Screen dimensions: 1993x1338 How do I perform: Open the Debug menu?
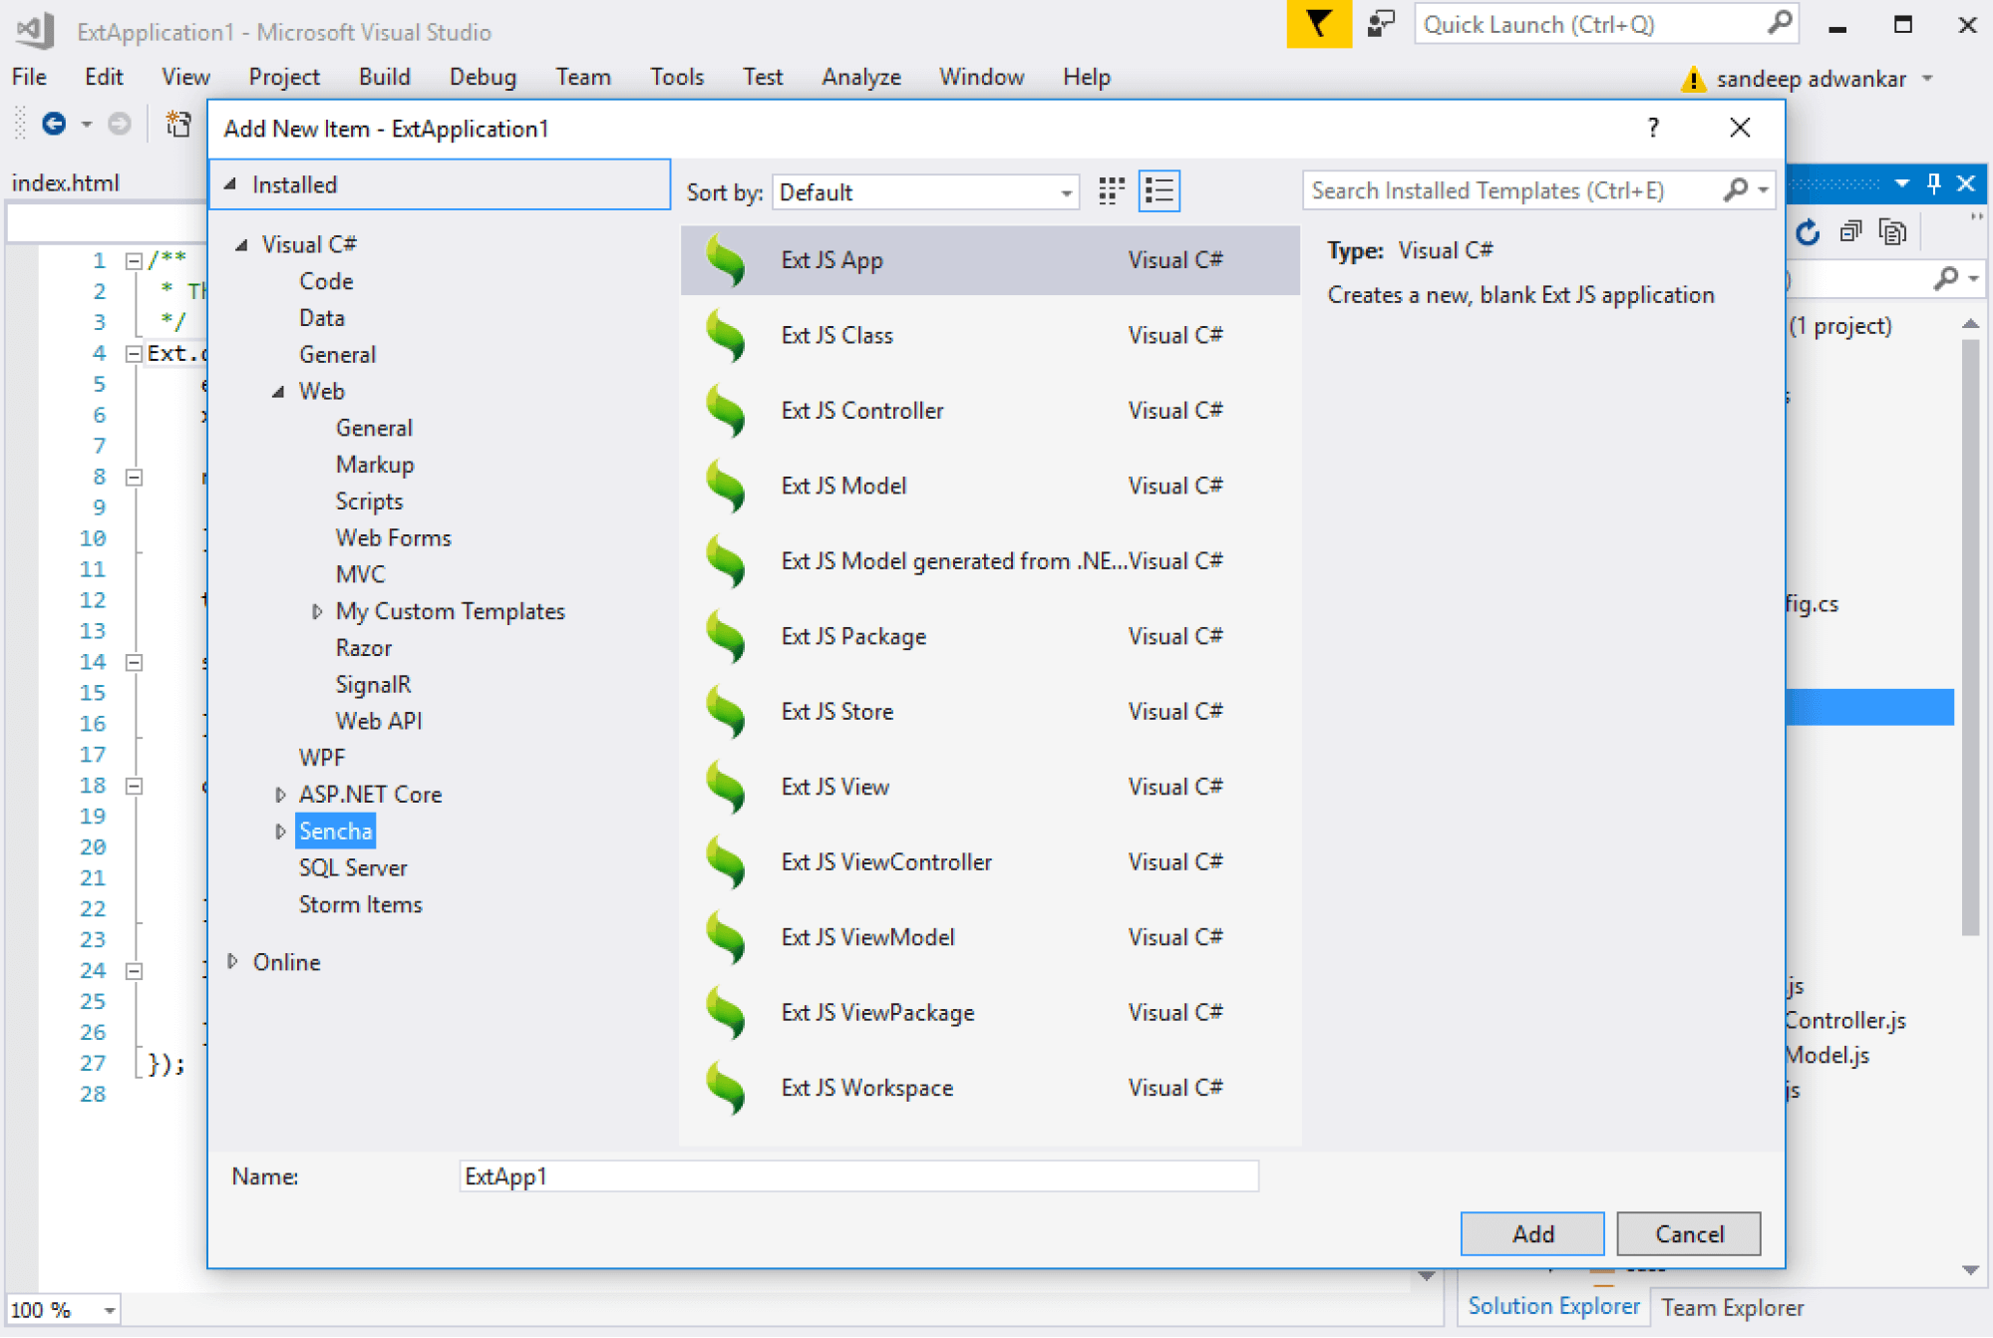(483, 77)
